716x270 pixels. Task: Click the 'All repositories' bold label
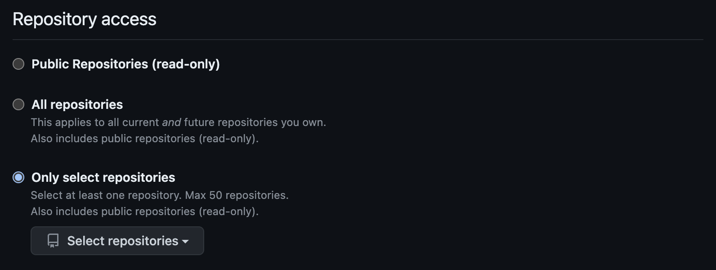(77, 104)
